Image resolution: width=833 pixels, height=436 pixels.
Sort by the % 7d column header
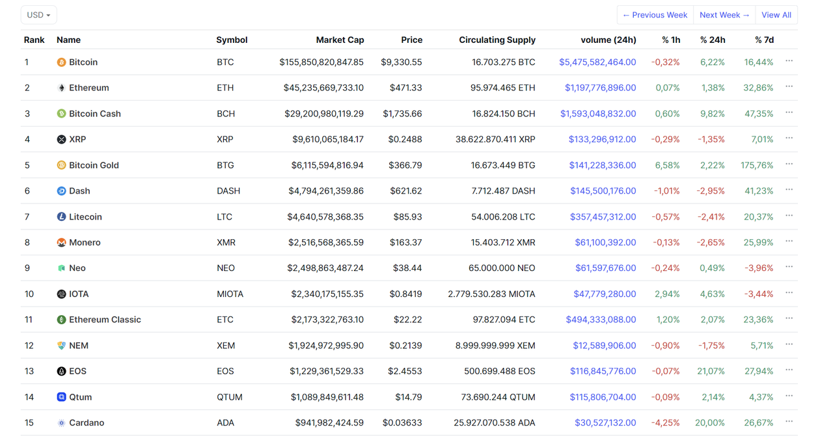[764, 40]
